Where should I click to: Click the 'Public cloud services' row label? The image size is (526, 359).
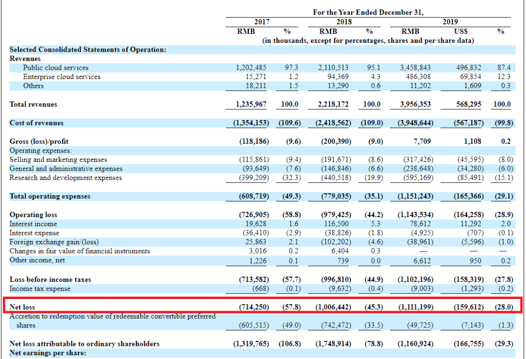tap(56, 68)
